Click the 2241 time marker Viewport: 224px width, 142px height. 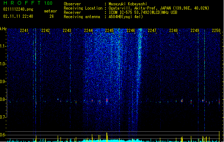pos(24,31)
